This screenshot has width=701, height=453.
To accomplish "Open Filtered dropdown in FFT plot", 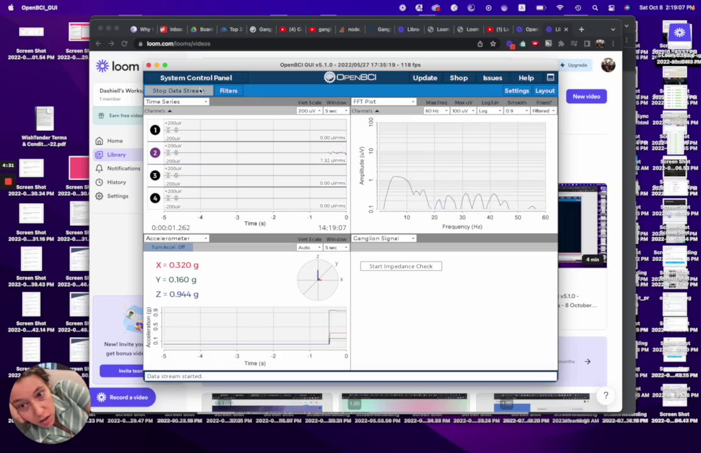I will click(544, 111).
